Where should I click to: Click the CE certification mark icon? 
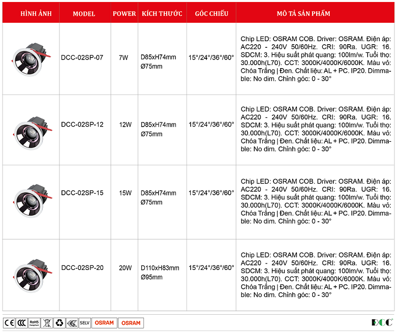click(9, 323)
